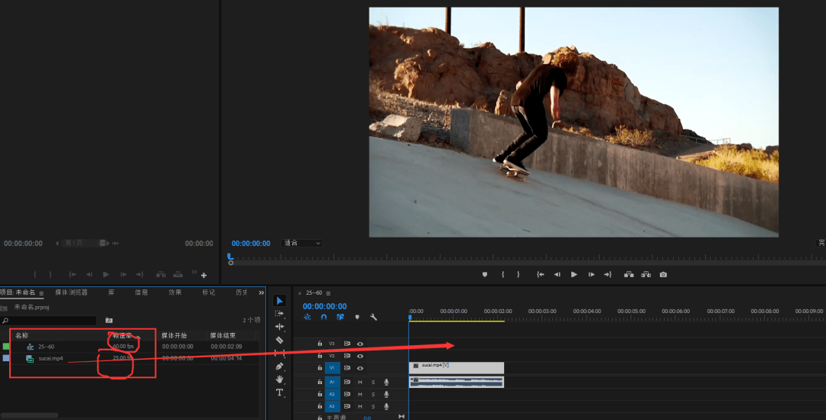Step back one frame in Program monitor
The width and height of the screenshot is (826, 420).
[x=557, y=274]
